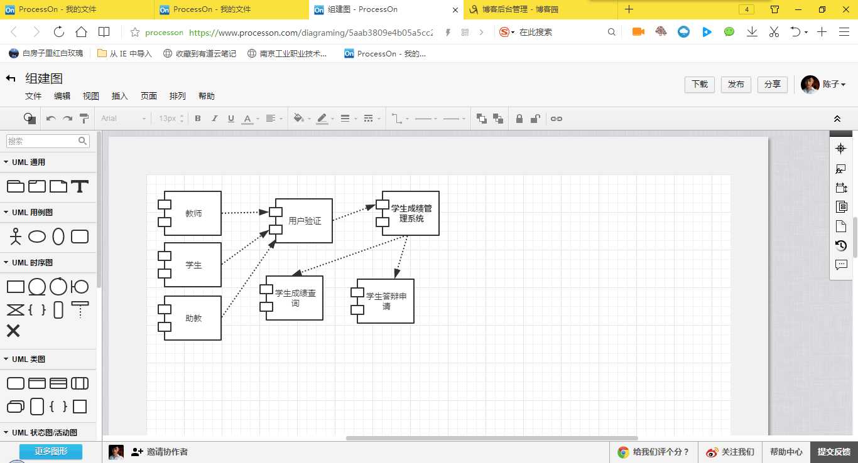858x463 pixels.
Task: Click the 下载 button
Action: 700,84
